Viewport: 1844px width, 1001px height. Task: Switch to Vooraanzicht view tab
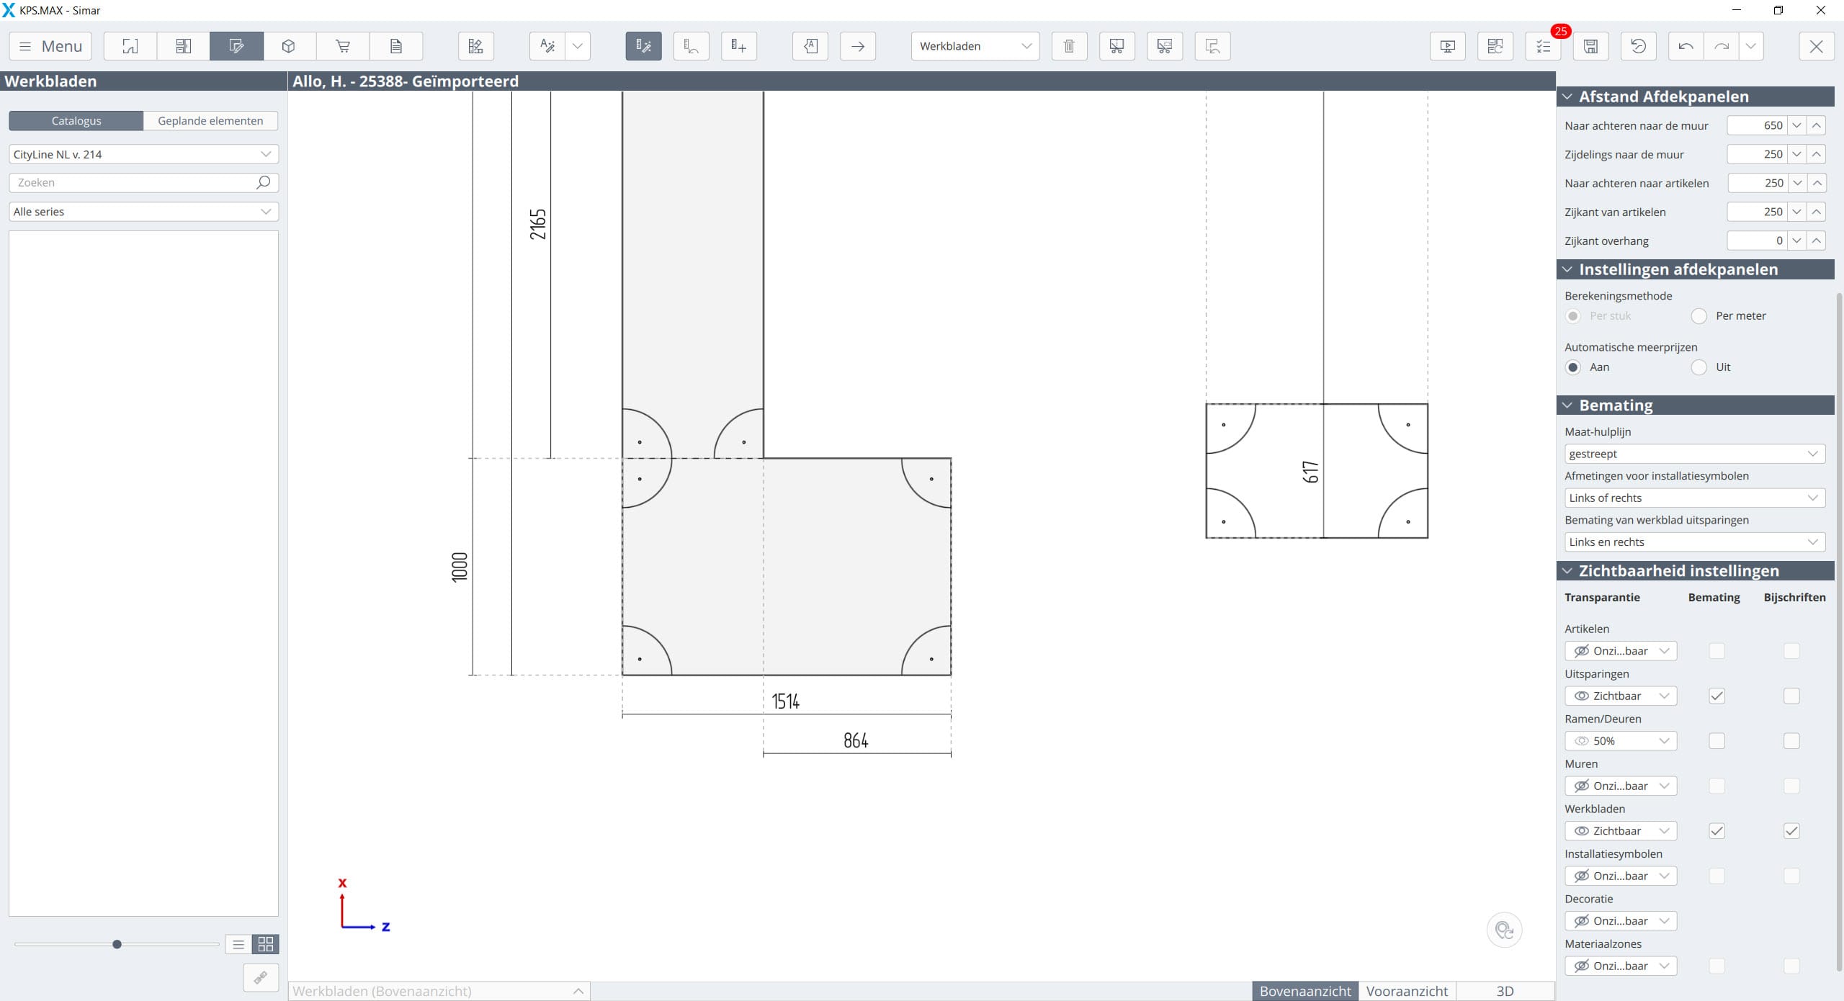point(1406,991)
